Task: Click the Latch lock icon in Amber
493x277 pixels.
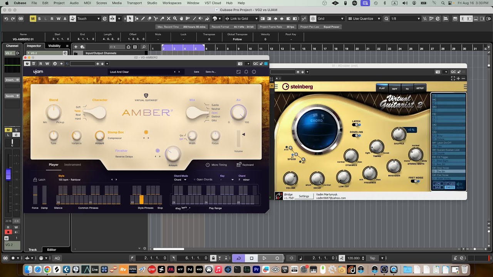Action: (35, 180)
